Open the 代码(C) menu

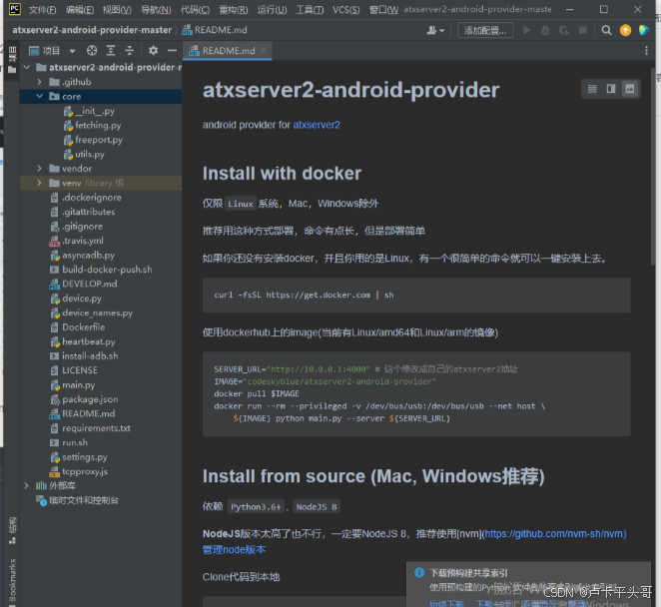195,10
